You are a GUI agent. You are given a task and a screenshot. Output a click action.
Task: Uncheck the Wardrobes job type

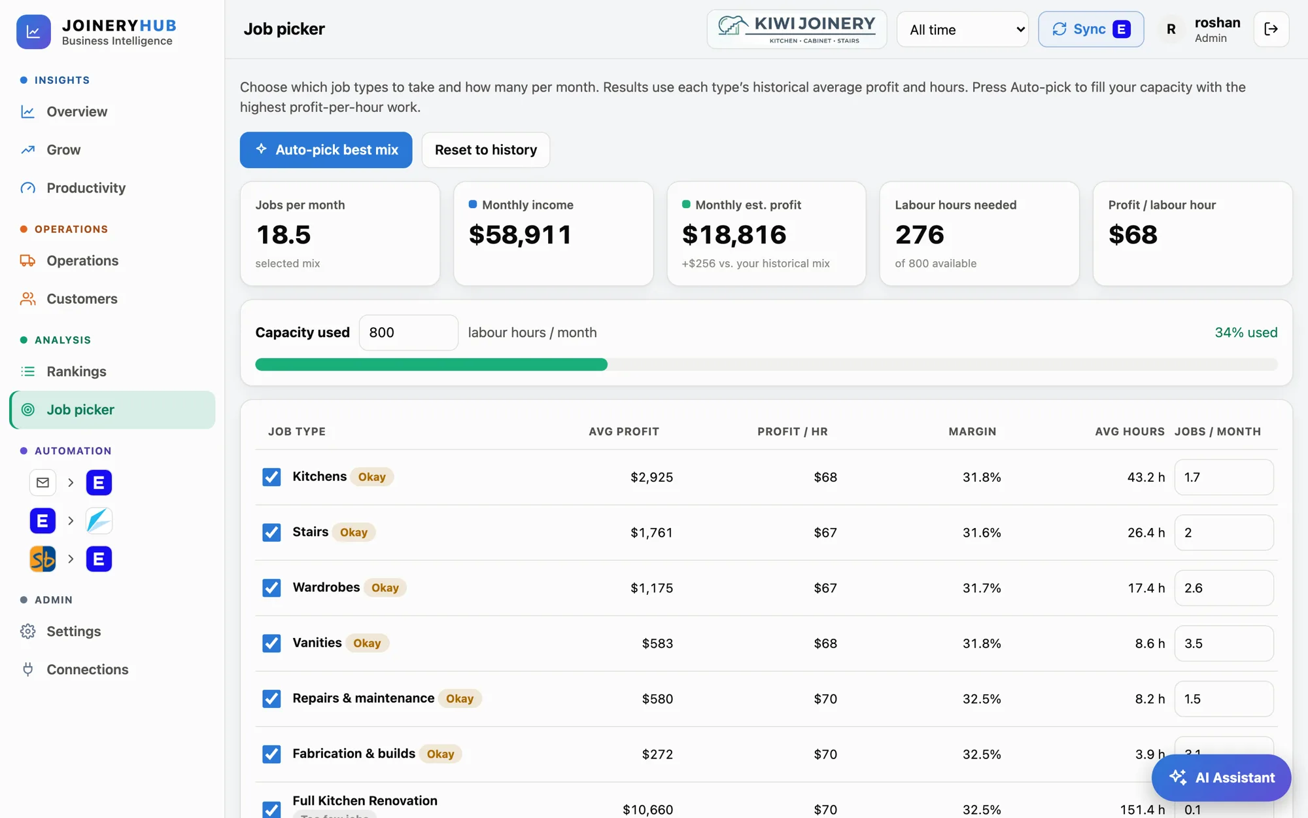pos(271,588)
